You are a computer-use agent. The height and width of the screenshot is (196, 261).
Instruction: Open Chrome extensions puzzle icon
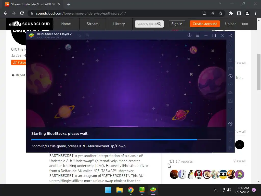pos(231,13)
